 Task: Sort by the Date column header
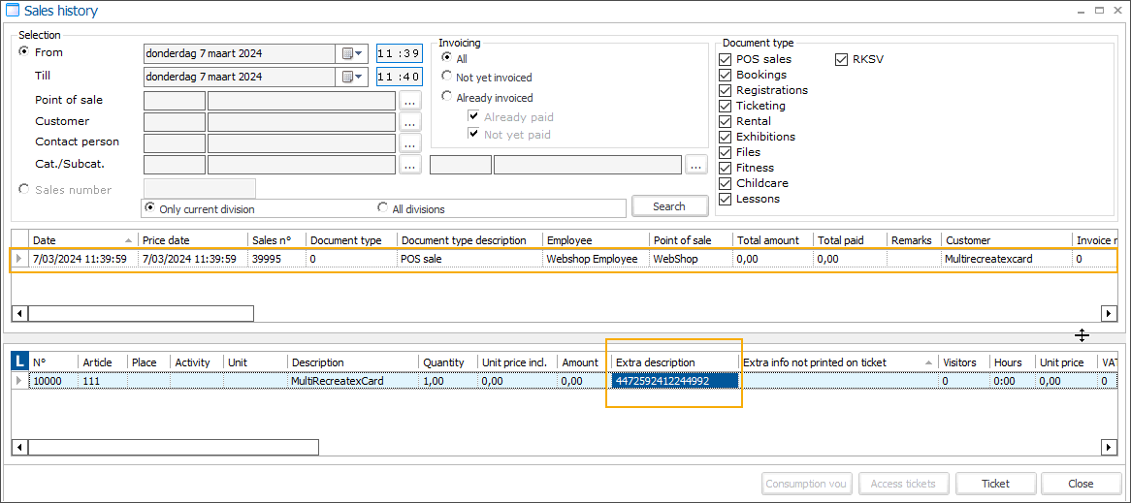coord(78,240)
